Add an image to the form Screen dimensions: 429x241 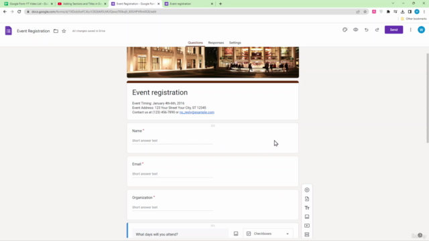click(307, 217)
